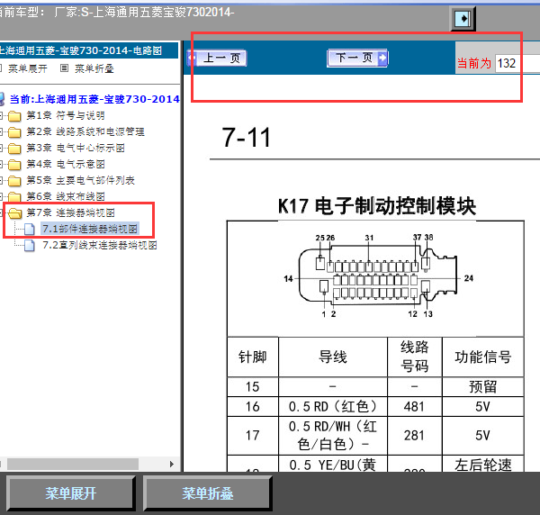Click the wire cell 0.5 RD/WH（红色/白色）

(x=333, y=436)
